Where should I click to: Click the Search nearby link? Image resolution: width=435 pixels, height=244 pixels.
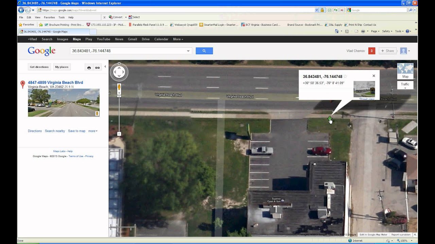tap(55, 131)
